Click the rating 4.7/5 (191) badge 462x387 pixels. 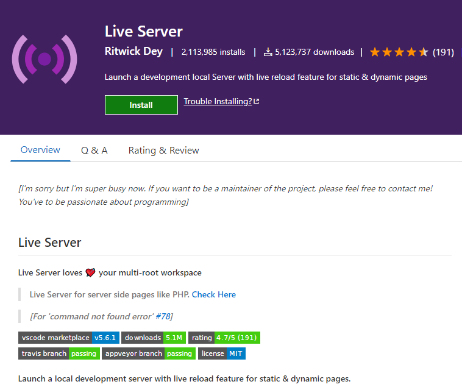[224, 338]
